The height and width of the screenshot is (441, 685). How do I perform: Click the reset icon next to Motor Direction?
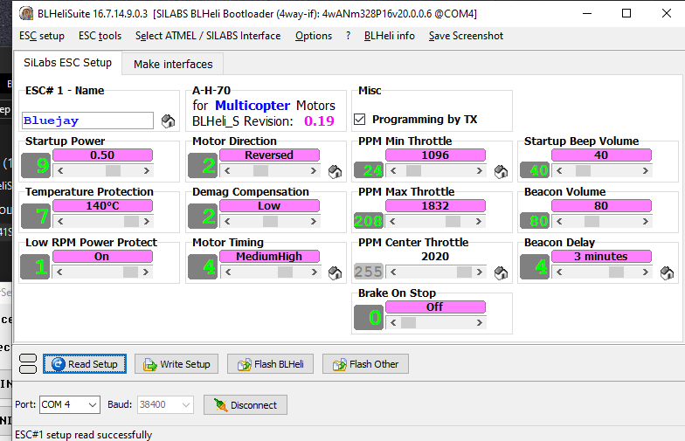point(336,171)
